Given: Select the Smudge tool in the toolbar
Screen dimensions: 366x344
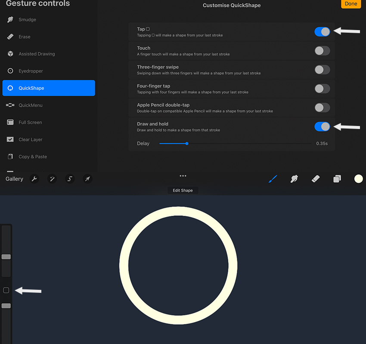Looking at the screenshot, I should coord(294,178).
